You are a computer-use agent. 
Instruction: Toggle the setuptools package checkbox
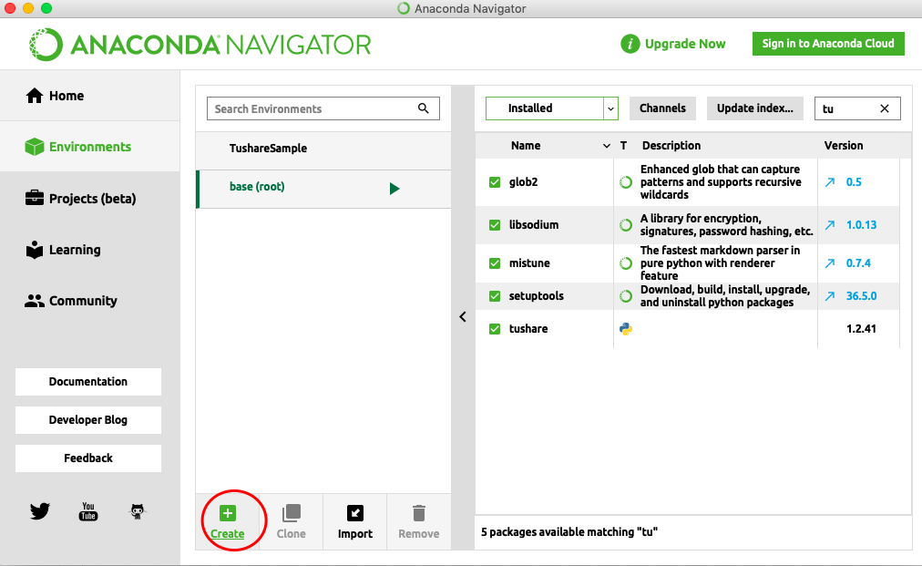click(x=495, y=296)
